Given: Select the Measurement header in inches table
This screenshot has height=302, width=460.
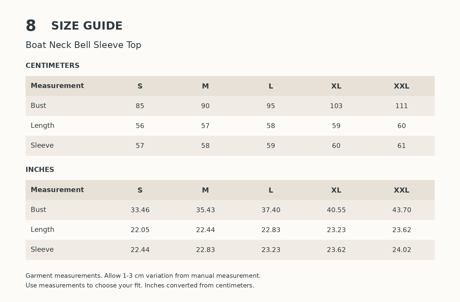Looking at the screenshot, I should pyautogui.click(x=57, y=190).
